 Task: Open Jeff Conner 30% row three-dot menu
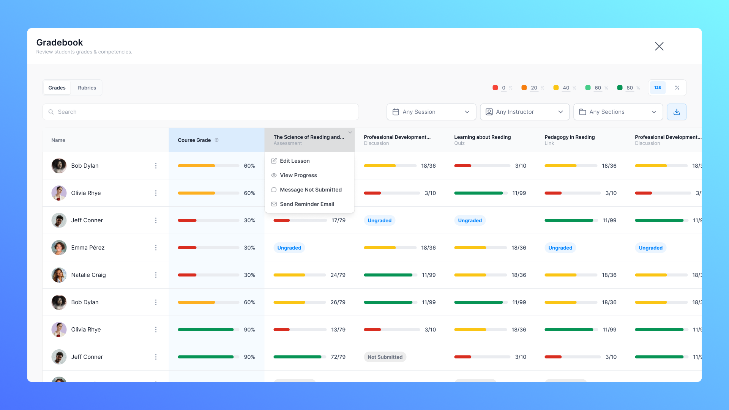(x=156, y=220)
